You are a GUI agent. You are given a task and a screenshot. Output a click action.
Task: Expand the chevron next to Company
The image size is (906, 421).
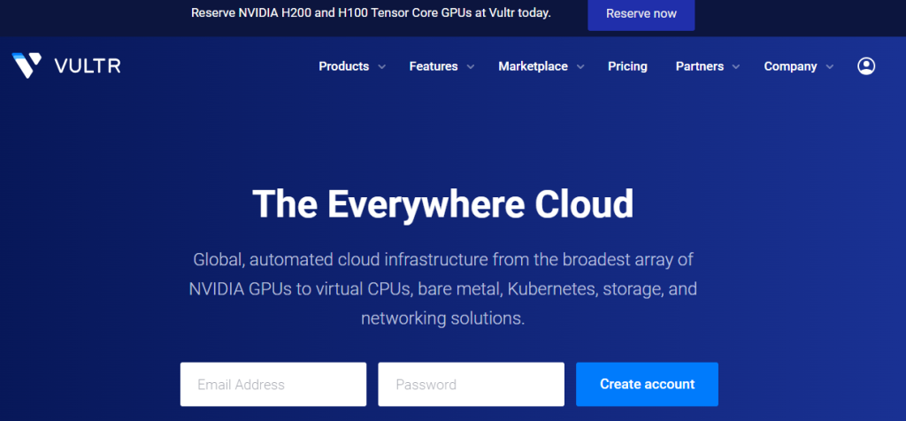coord(830,67)
